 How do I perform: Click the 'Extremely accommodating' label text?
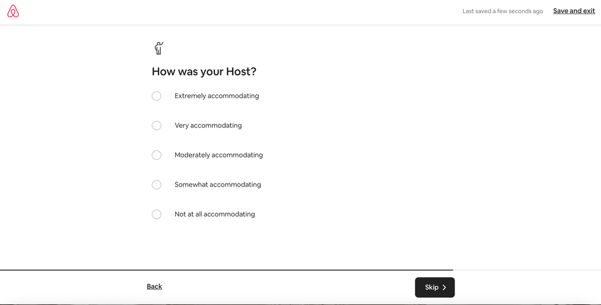click(x=217, y=96)
